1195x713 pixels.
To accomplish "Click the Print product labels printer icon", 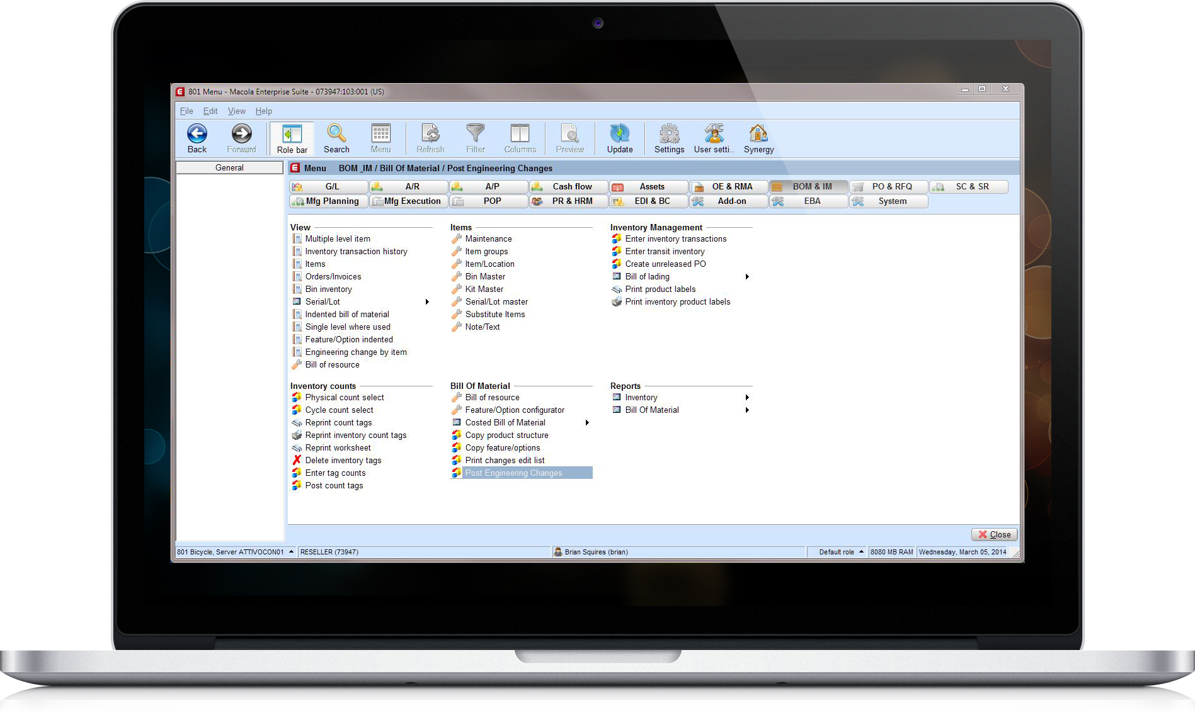I will 617,289.
